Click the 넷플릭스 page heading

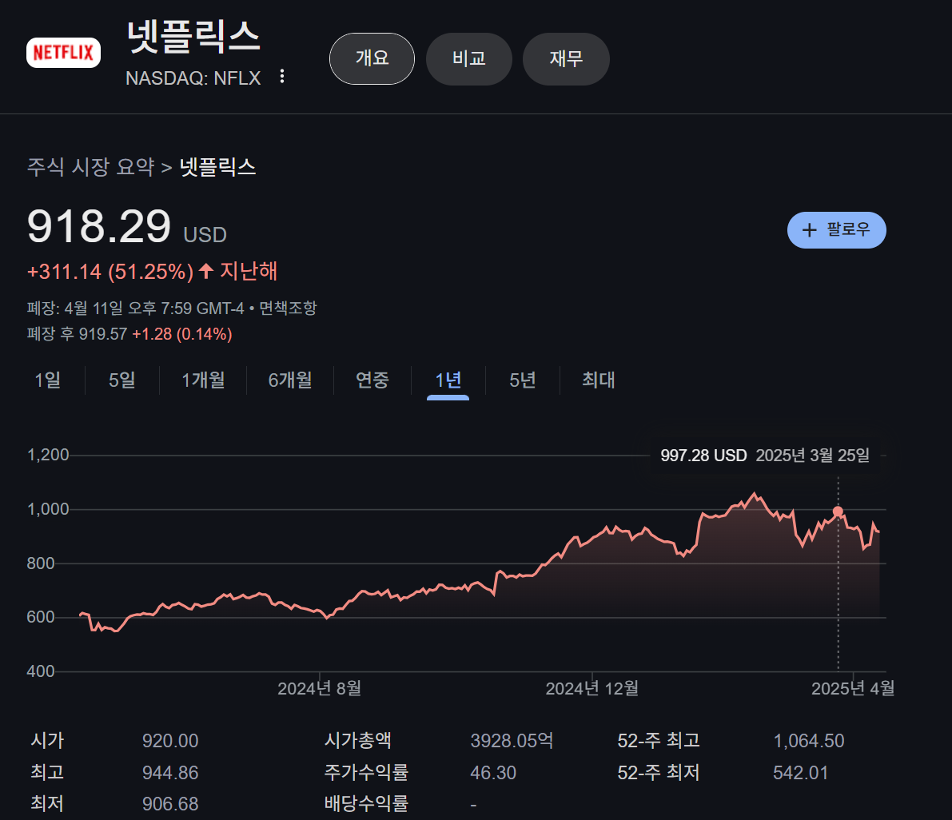(193, 37)
